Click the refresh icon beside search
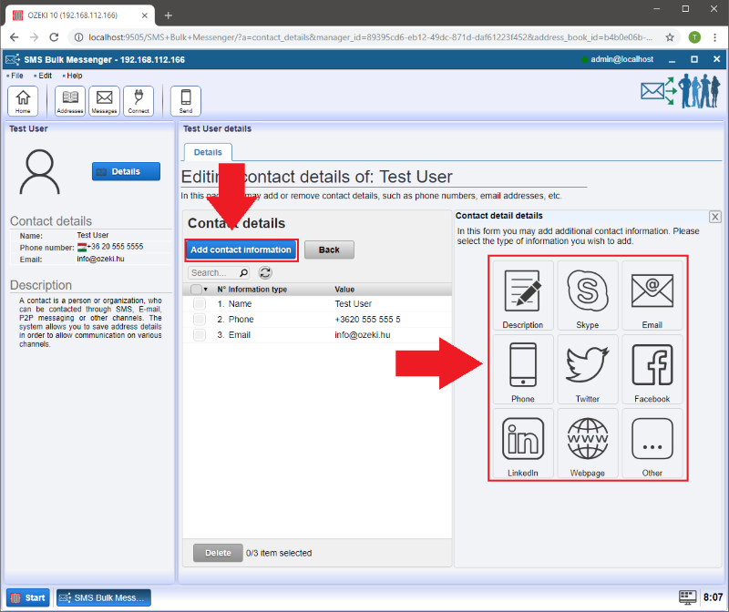 [x=265, y=272]
